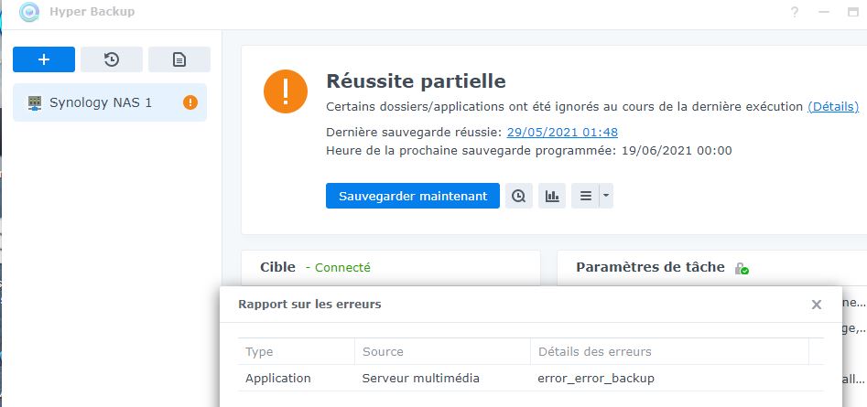The width and height of the screenshot is (867, 407).
Task: Open the backup explorer magnifier clock icon
Action: tap(519, 196)
